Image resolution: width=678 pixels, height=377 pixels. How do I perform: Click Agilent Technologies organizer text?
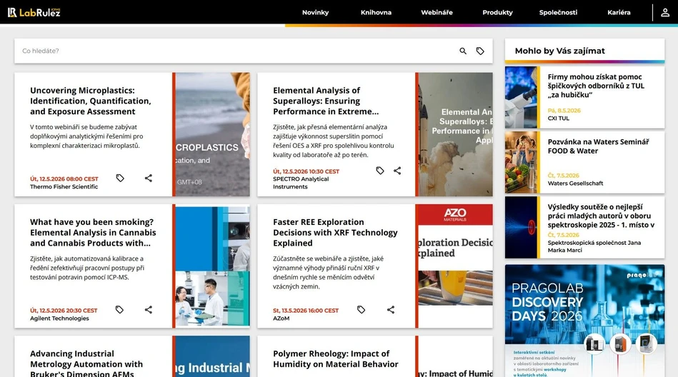[x=59, y=318]
